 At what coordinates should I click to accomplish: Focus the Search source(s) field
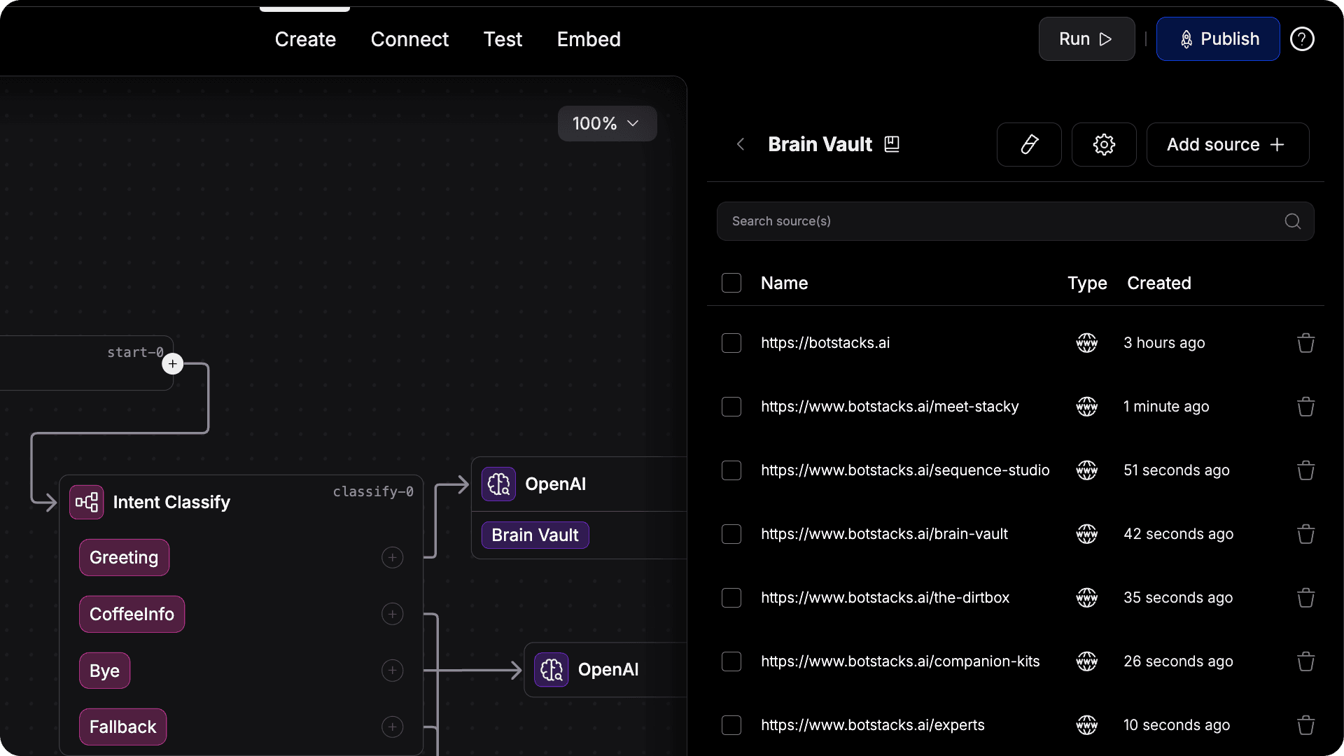[x=1001, y=221]
